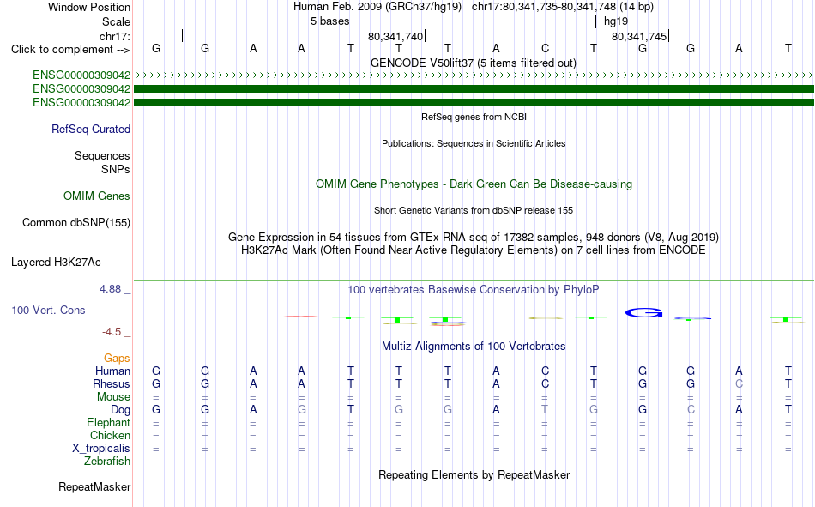Open the GENCODE V50lift37 track title
This screenshot has width=815, height=507.
tap(474, 63)
